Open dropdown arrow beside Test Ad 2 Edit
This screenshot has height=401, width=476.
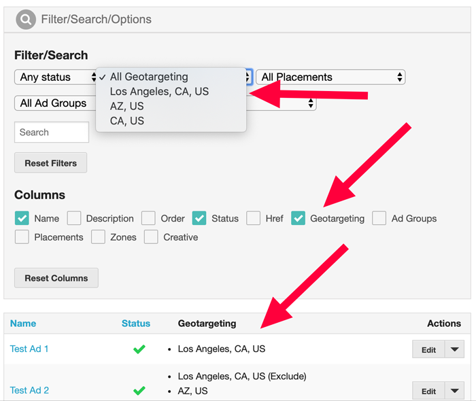click(454, 391)
